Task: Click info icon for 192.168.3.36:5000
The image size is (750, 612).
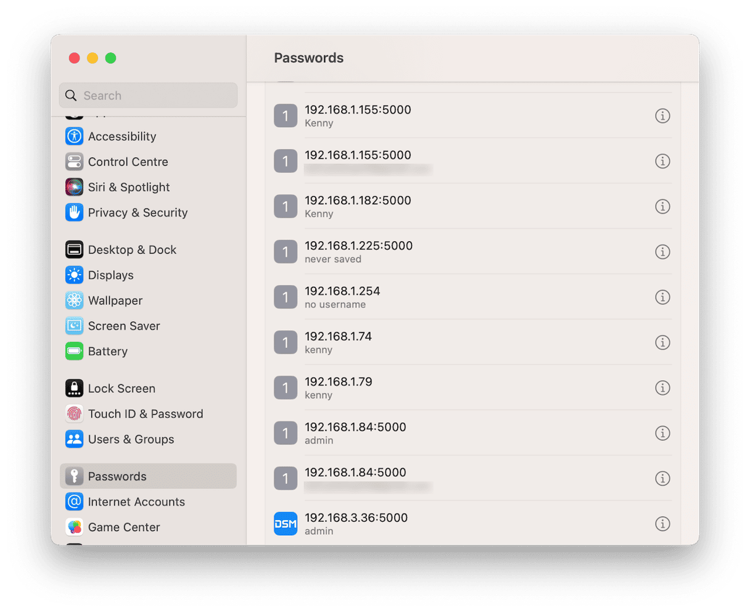Action: point(662,524)
